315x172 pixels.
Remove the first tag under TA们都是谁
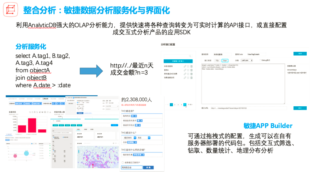coord(136,116)
